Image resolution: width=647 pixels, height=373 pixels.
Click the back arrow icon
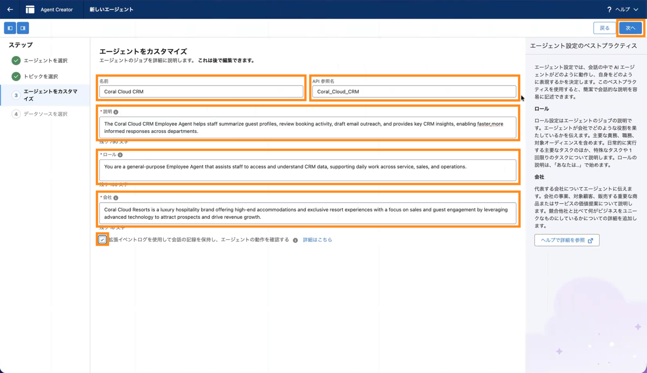click(10, 9)
